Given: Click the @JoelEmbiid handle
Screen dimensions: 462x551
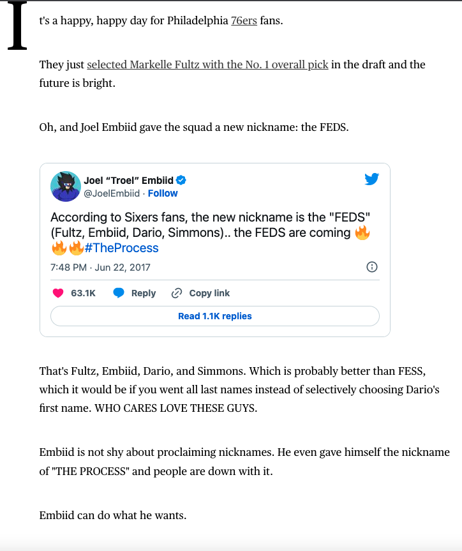Looking at the screenshot, I should (112, 193).
